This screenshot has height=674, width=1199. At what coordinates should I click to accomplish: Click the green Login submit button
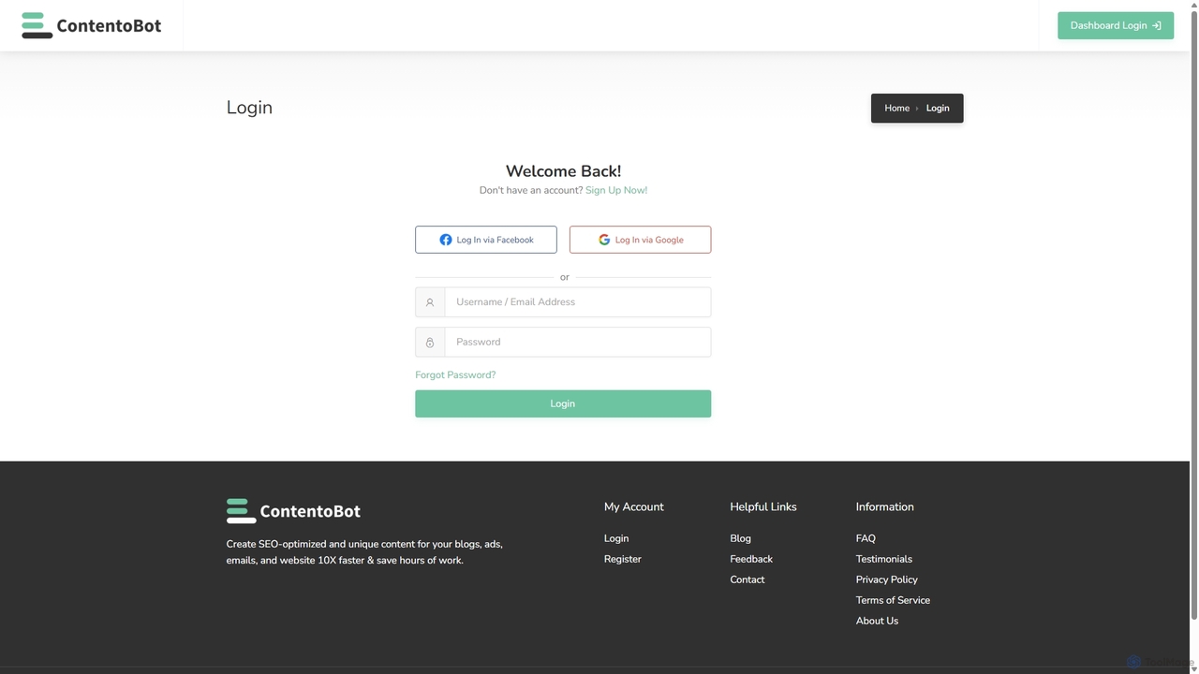coord(563,403)
